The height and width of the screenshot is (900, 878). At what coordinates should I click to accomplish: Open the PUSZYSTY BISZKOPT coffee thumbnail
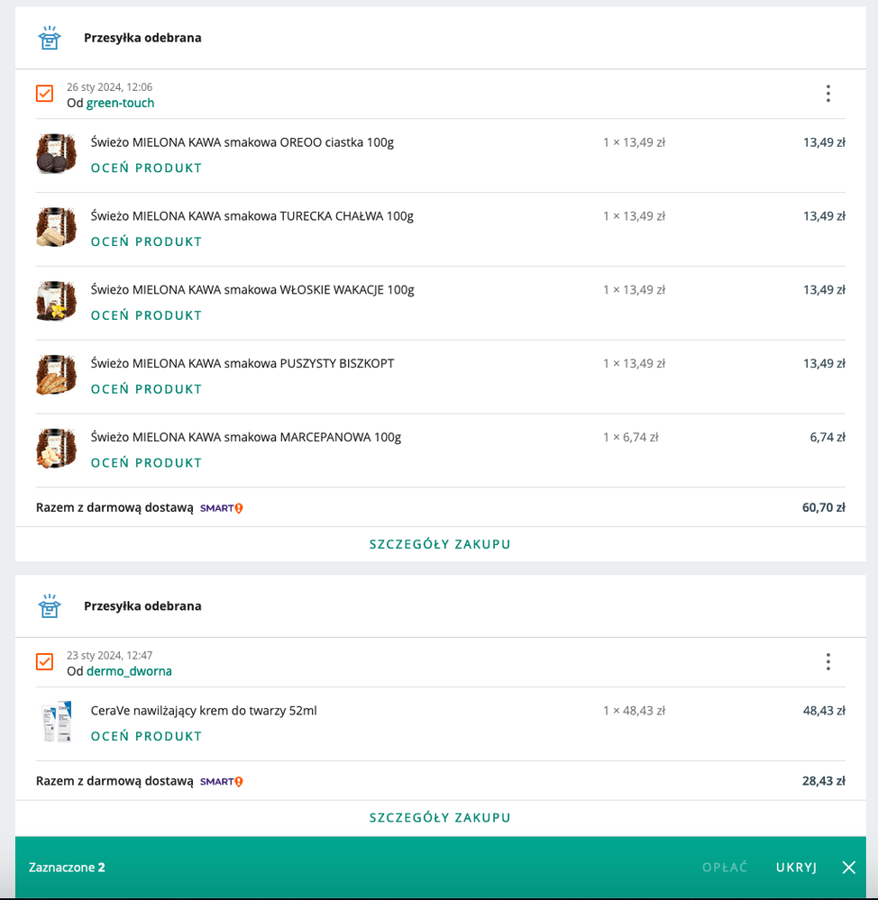56,375
